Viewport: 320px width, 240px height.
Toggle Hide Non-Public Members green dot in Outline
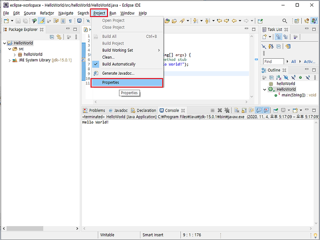300,77
